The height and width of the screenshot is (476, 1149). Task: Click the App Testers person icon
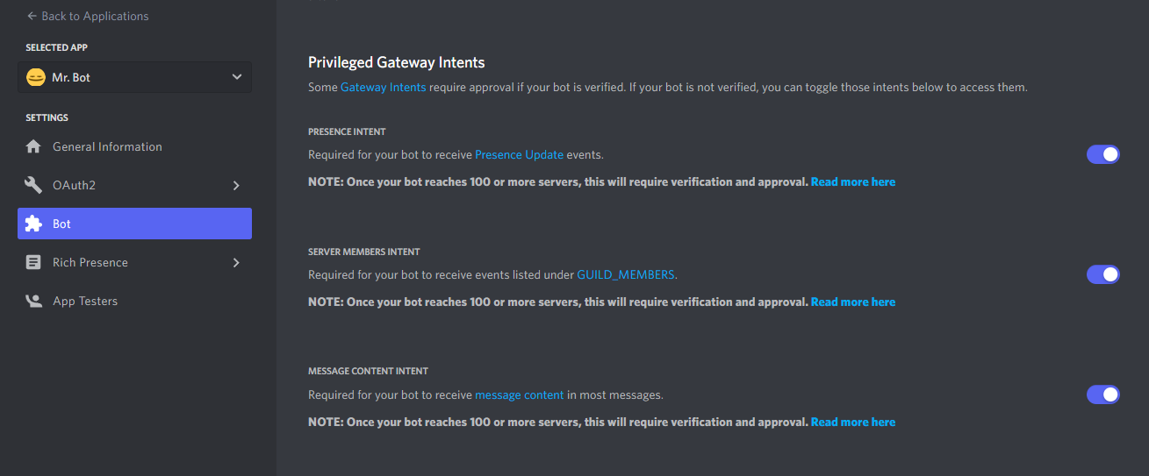coord(33,301)
